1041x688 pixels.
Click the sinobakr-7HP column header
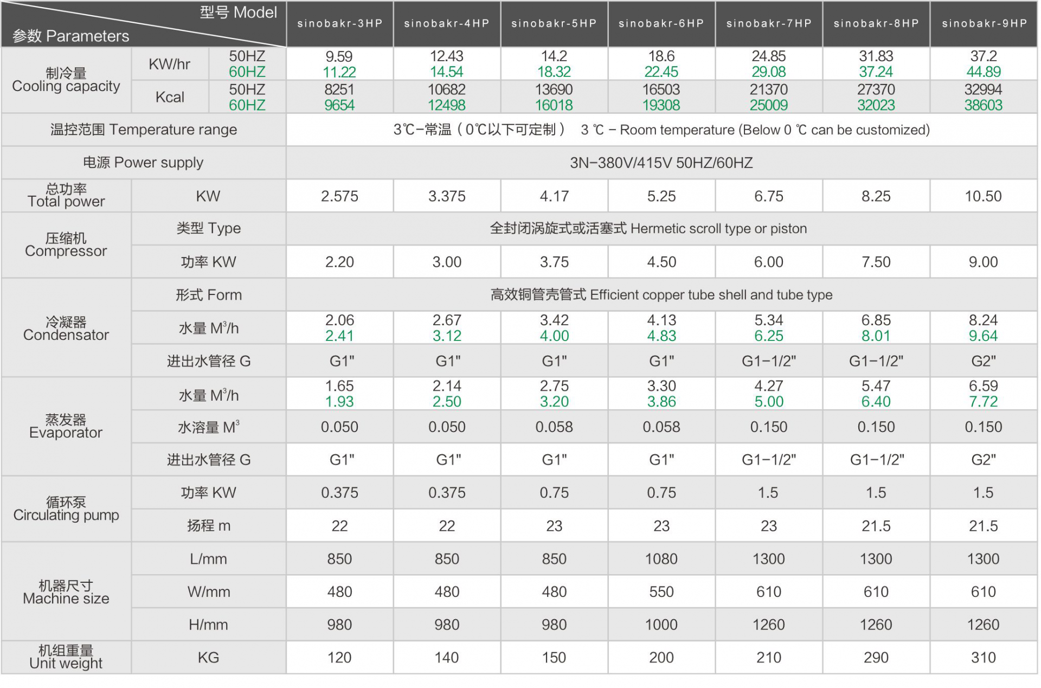pyautogui.click(x=769, y=23)
